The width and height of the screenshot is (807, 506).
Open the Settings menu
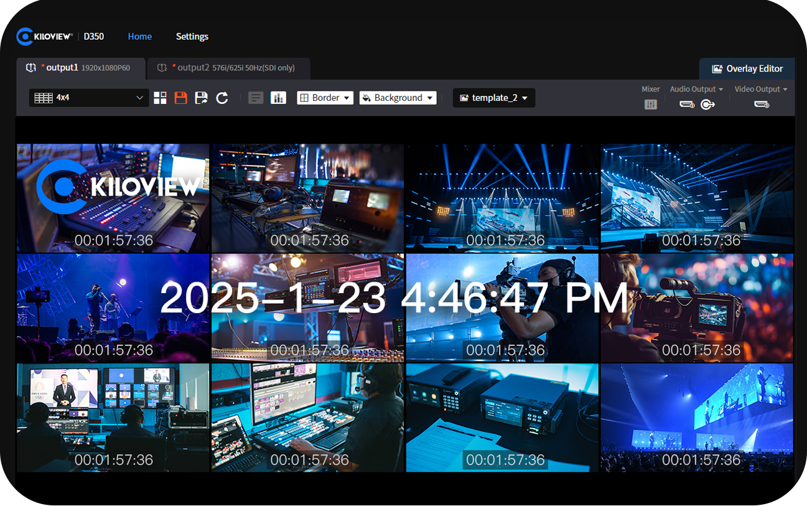click(192, 37)
